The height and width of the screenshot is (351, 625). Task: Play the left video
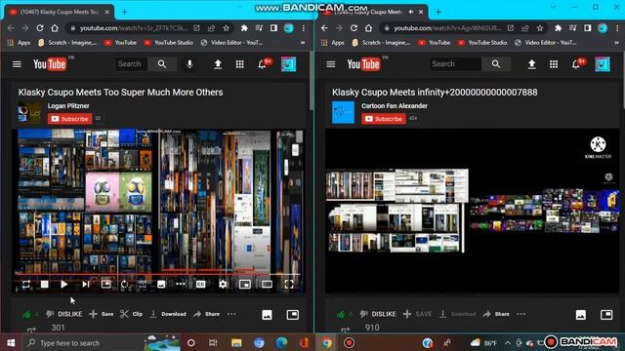pos(64,284)
